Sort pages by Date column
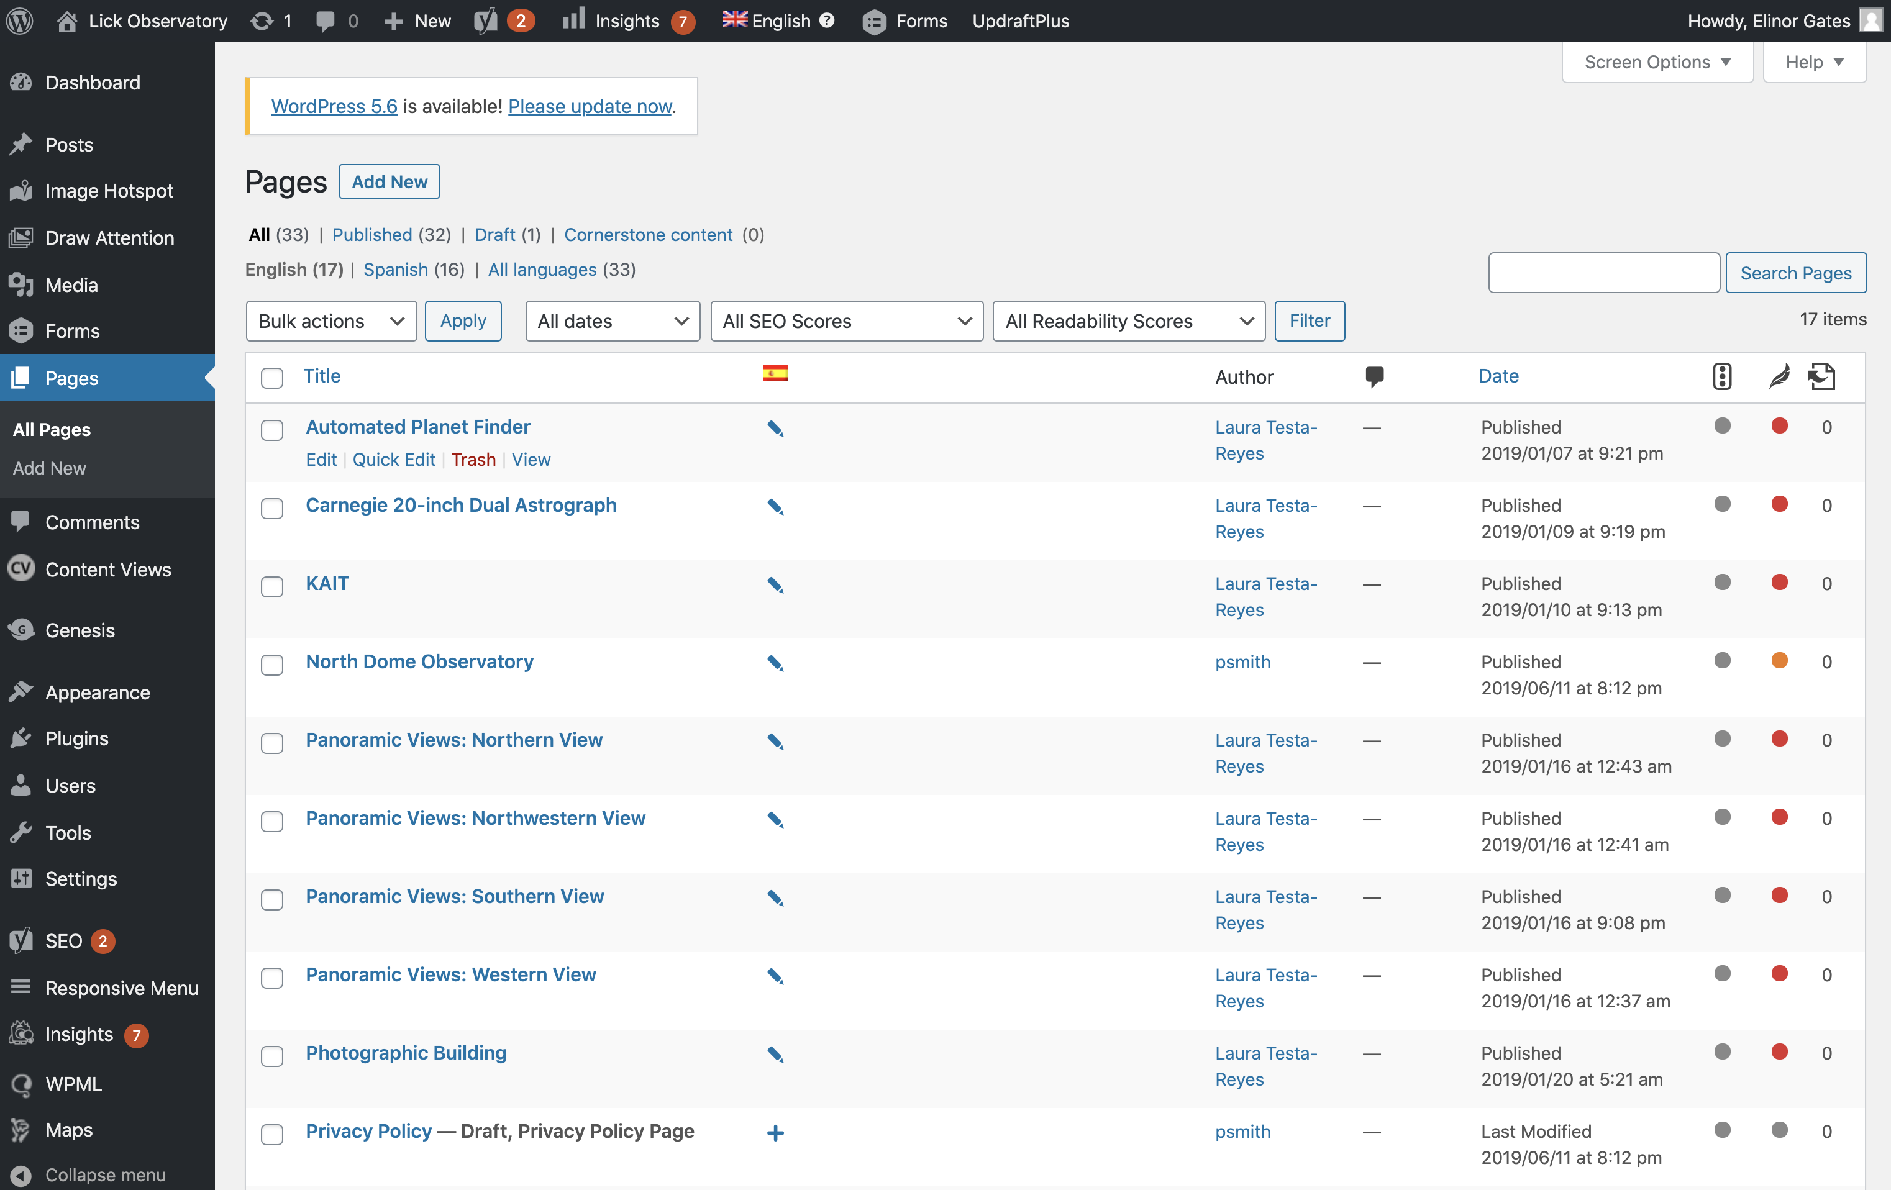Screen dimensions: 1891x1190 click(1498, 376)
